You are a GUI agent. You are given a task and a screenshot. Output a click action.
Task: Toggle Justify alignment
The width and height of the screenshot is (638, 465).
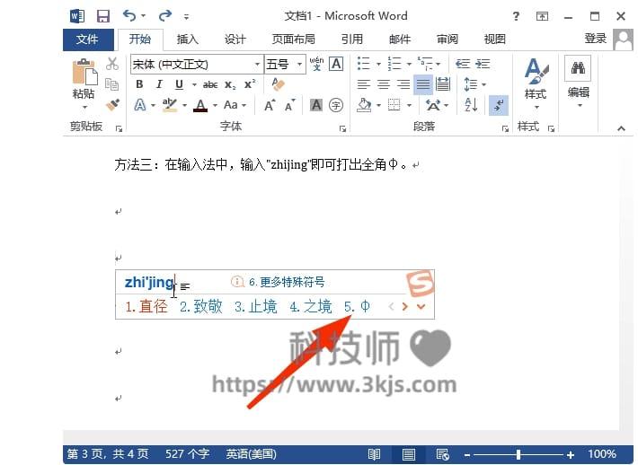coord(422,84)
